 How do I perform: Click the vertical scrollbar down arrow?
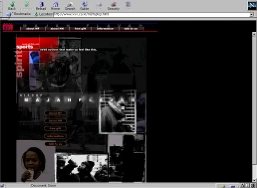255,180
